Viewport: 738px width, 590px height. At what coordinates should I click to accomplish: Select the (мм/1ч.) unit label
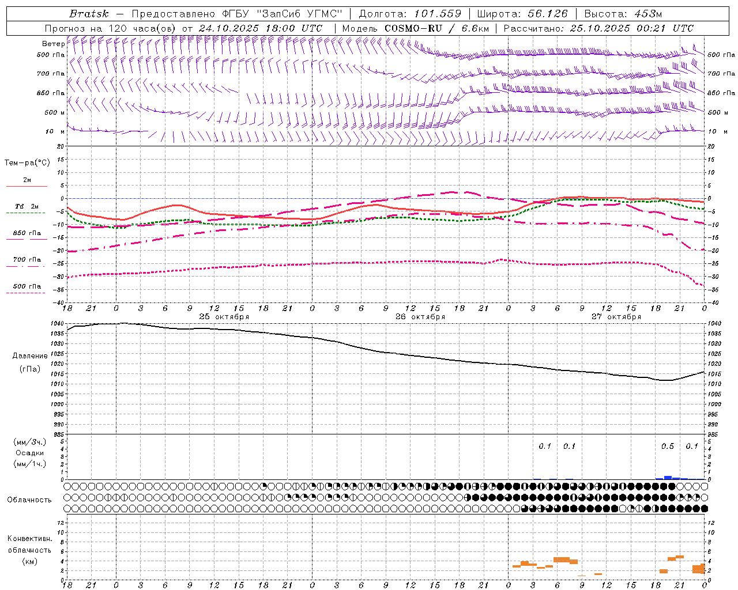point(29,464)
